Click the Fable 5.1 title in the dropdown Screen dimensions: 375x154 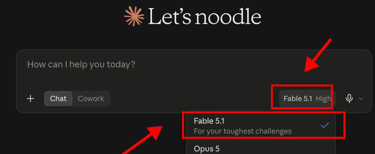pos(209,121)
